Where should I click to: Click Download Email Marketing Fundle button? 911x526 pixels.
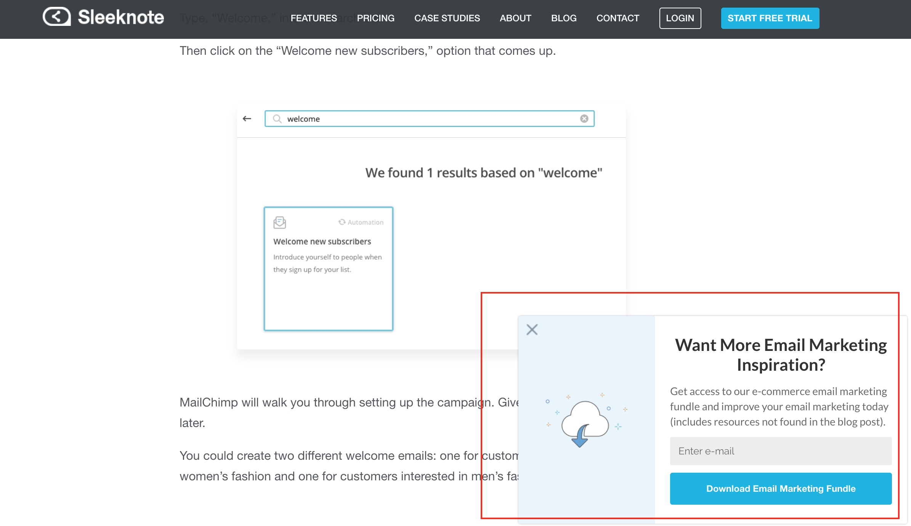coord(781,488)
